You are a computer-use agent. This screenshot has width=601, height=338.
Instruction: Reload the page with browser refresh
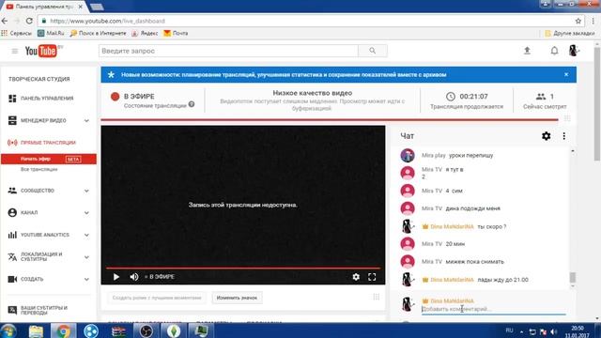pyautogui.click(x=29, y=21)
